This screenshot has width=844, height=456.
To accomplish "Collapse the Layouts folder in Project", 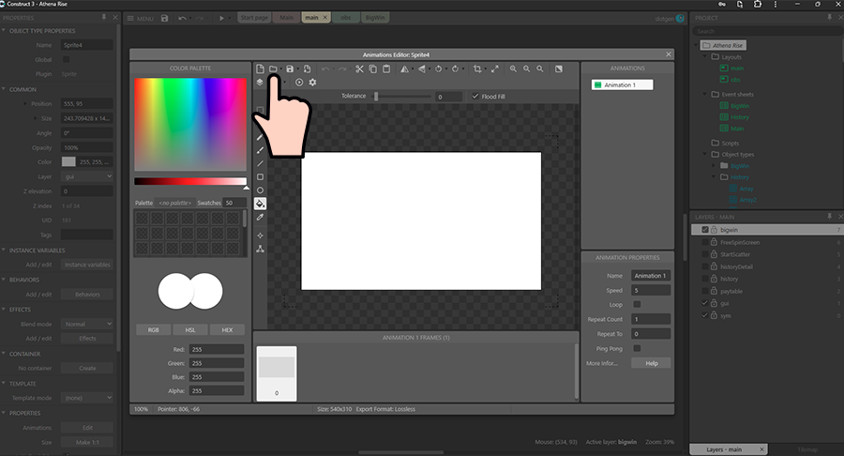I will pyautogui.click(x=705, y=57).
